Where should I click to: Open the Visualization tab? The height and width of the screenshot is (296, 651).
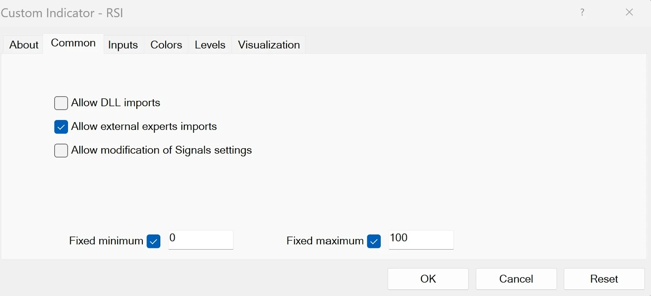(269, 45)
